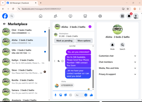Click the voice clip microphone icon

click(x=56, y=95)
